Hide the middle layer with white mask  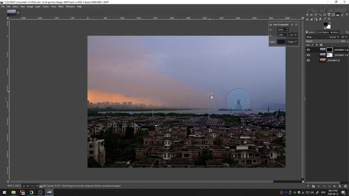tap(308, 55)
